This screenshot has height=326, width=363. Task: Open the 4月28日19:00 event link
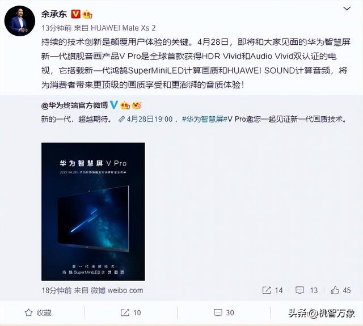click(150, 119)
